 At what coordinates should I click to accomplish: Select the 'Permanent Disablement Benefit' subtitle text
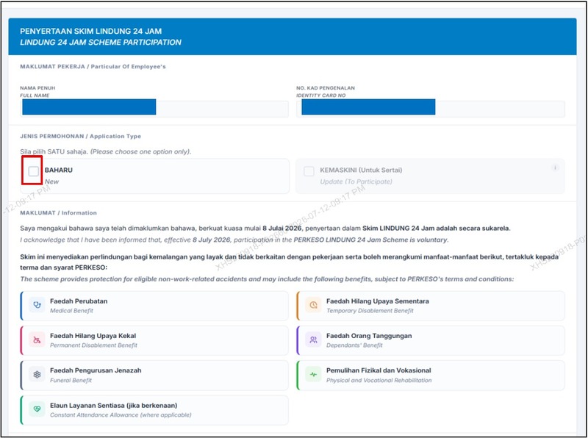(93, 345)
